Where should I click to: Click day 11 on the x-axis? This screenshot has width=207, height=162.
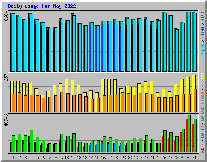point(73,158)
